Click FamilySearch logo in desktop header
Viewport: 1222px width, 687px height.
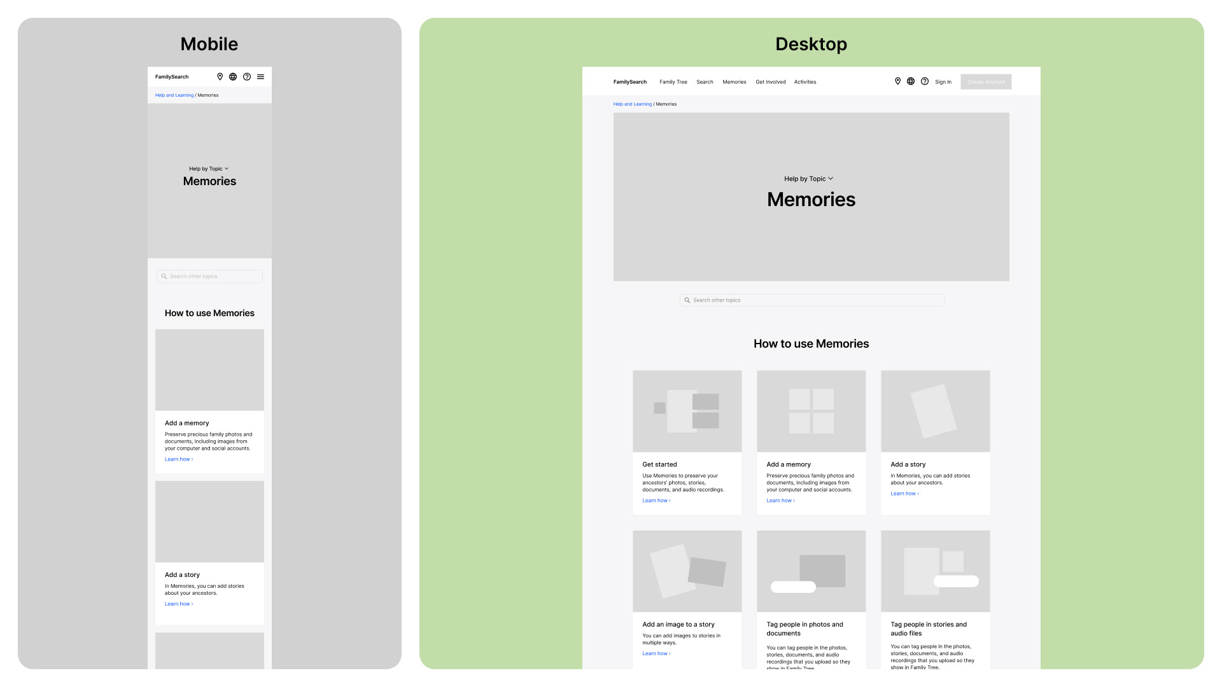(x=630, y=82)
